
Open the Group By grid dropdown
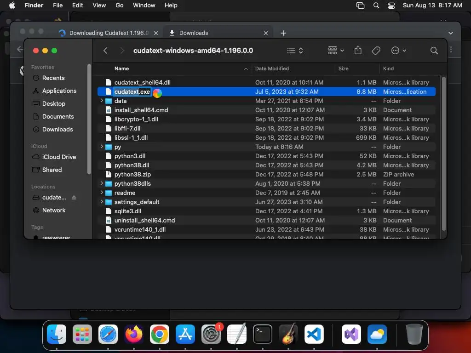click(x=336, y=51)
